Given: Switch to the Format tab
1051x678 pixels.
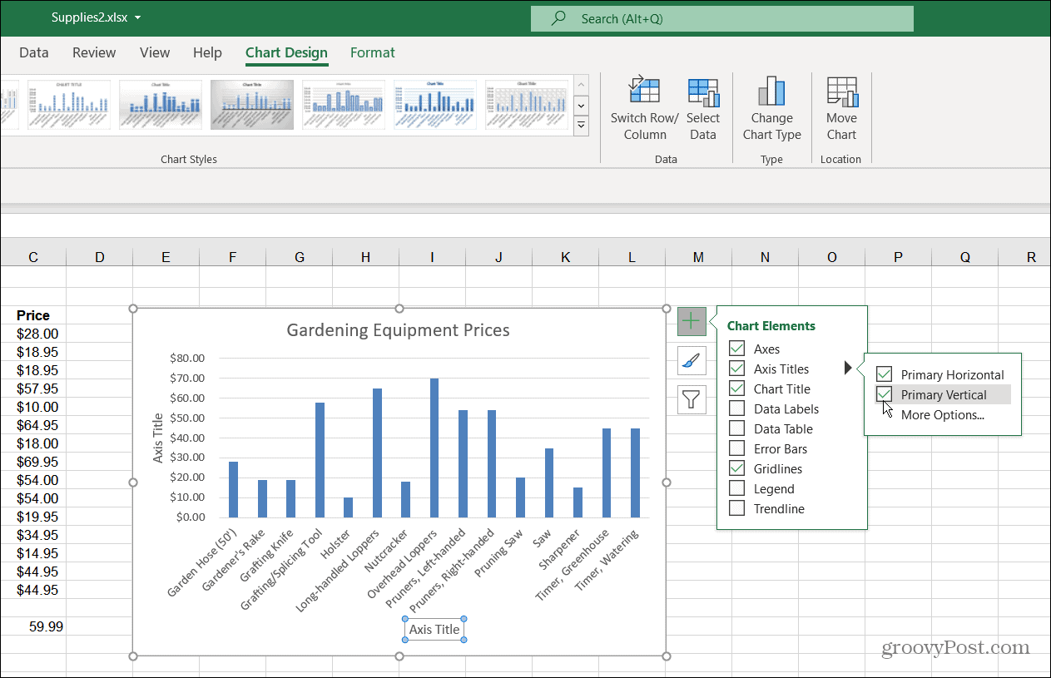Looking at the screenshot, I should [x=373, y=52].
